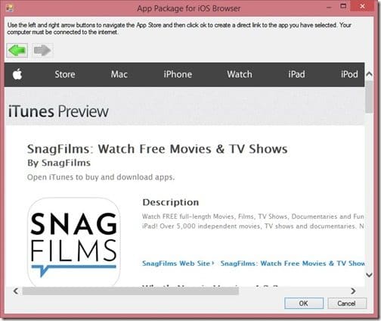The image size is (381, 321).
Task: Open the iPod navigation item
Action: [x=349, y=74]
